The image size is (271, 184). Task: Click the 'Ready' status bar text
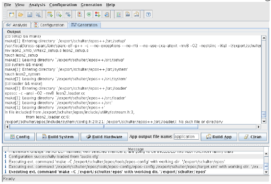coord(9,179)
